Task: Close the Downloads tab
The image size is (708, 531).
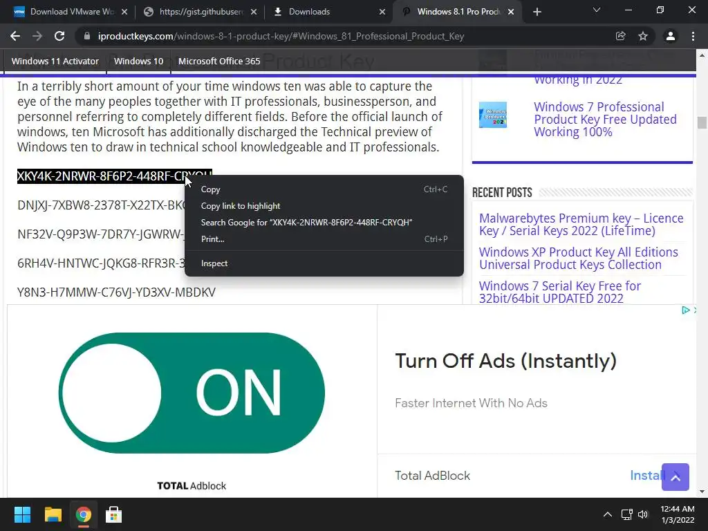Action: point(382,12)
